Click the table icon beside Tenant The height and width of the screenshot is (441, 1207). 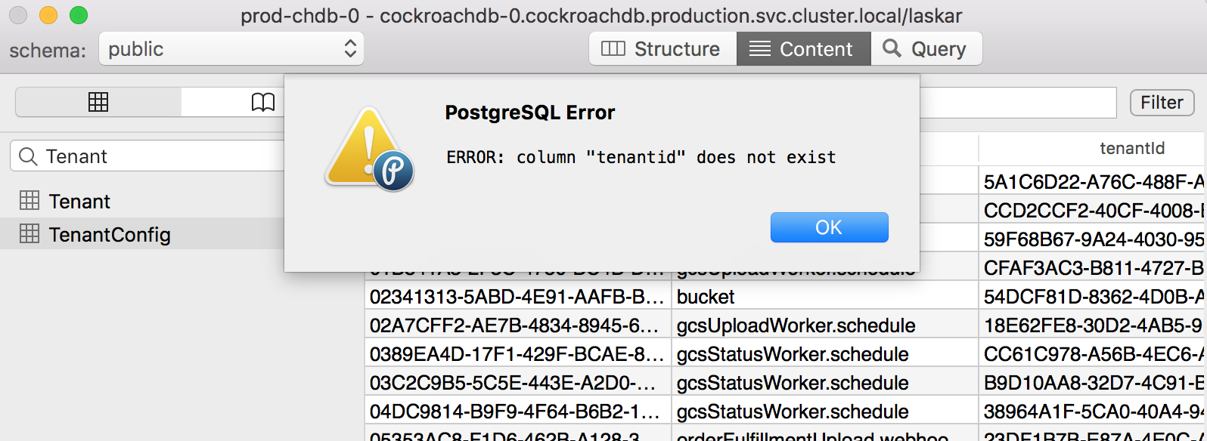point(30,200)
